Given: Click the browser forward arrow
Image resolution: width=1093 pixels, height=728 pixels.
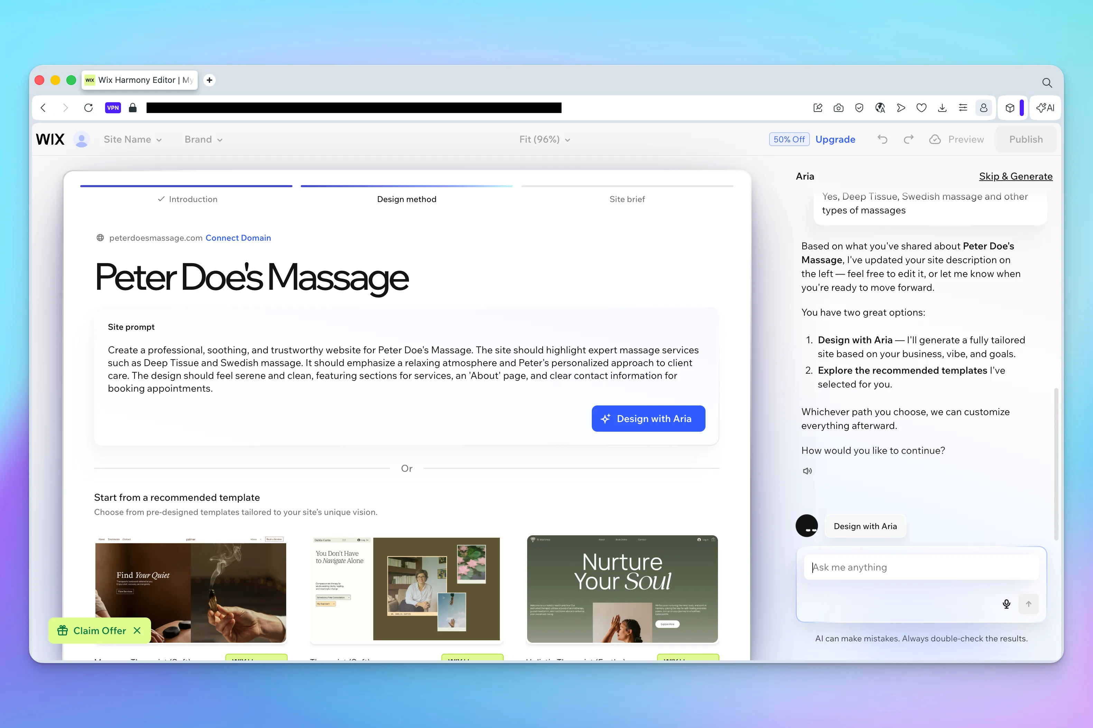Looking at the screenshot, I should 65,108.
